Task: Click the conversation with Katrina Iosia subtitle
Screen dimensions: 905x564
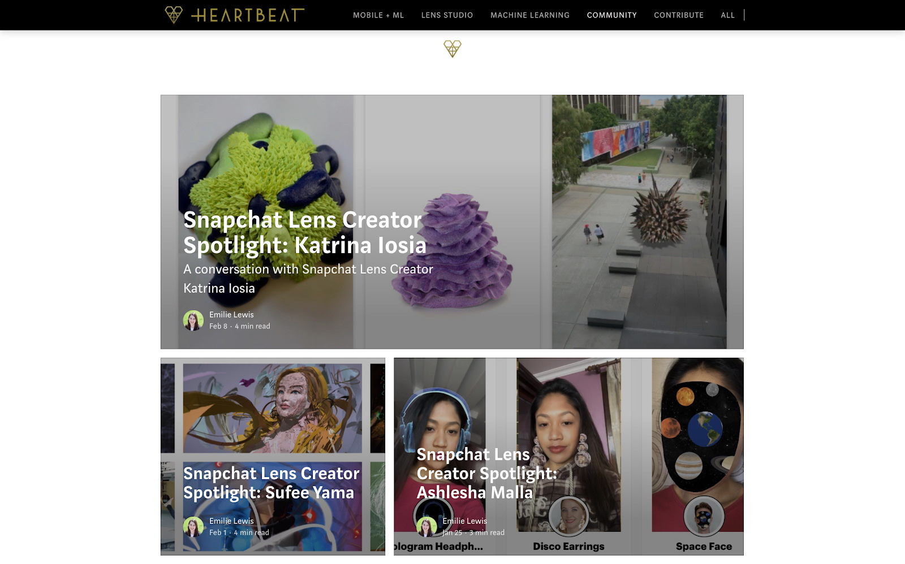Action: click(x=308, y=279)
